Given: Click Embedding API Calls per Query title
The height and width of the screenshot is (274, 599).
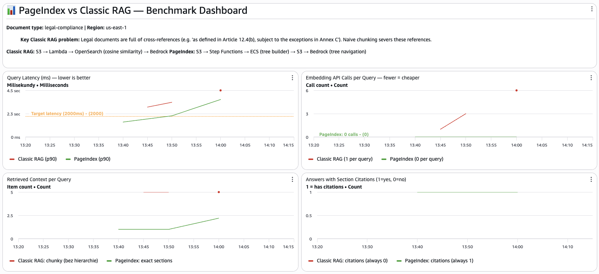Looking at the screenshot, I should [362, 78].
